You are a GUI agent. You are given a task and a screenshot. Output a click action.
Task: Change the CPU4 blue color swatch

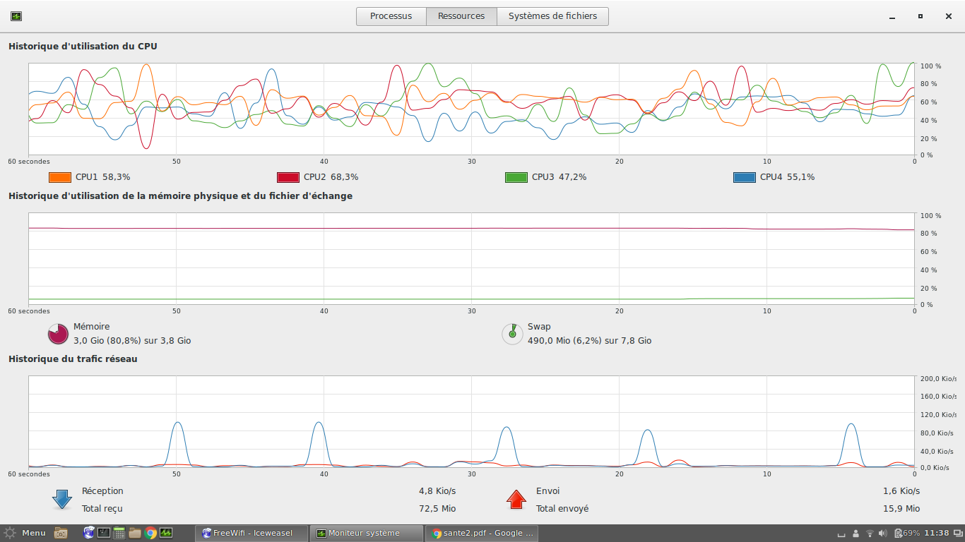[x=745, y=177]
